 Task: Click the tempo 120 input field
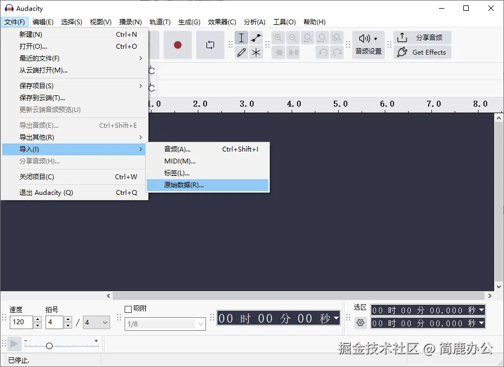click(21, 323)
